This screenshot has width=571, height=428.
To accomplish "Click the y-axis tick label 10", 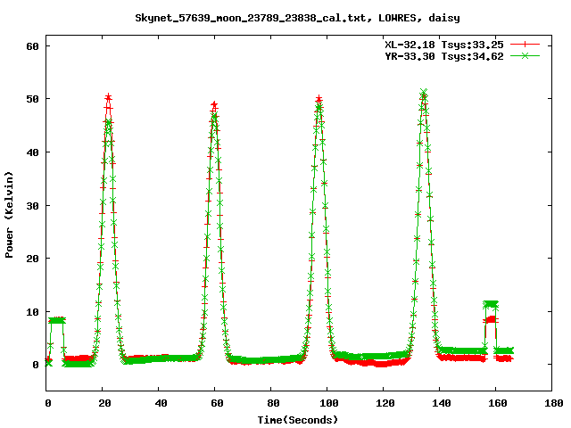I will coord(32,312).
